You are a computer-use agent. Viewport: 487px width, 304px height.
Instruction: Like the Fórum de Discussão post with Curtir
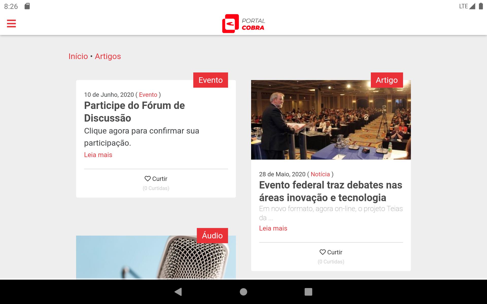click(x=156, y=179)
